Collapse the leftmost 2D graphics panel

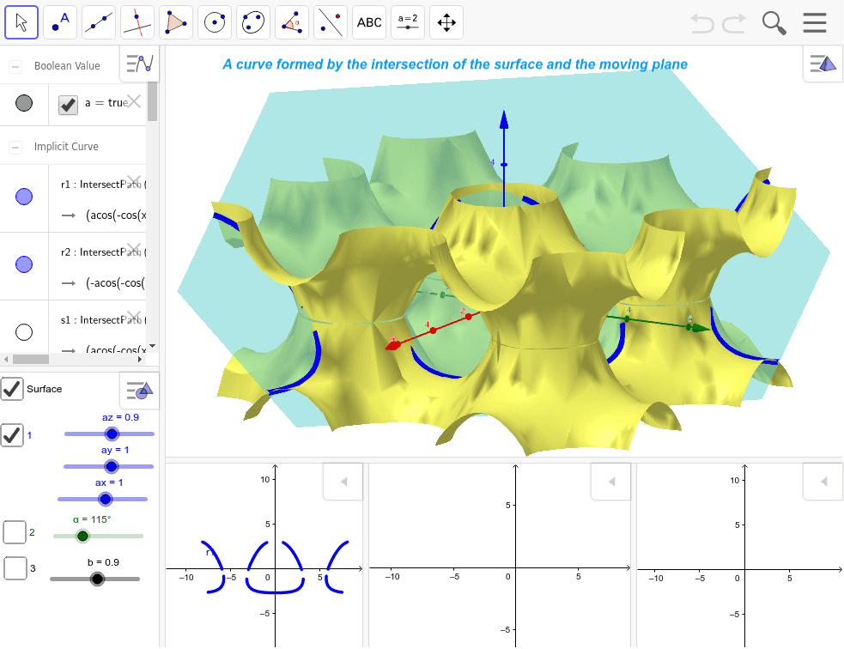343,482
